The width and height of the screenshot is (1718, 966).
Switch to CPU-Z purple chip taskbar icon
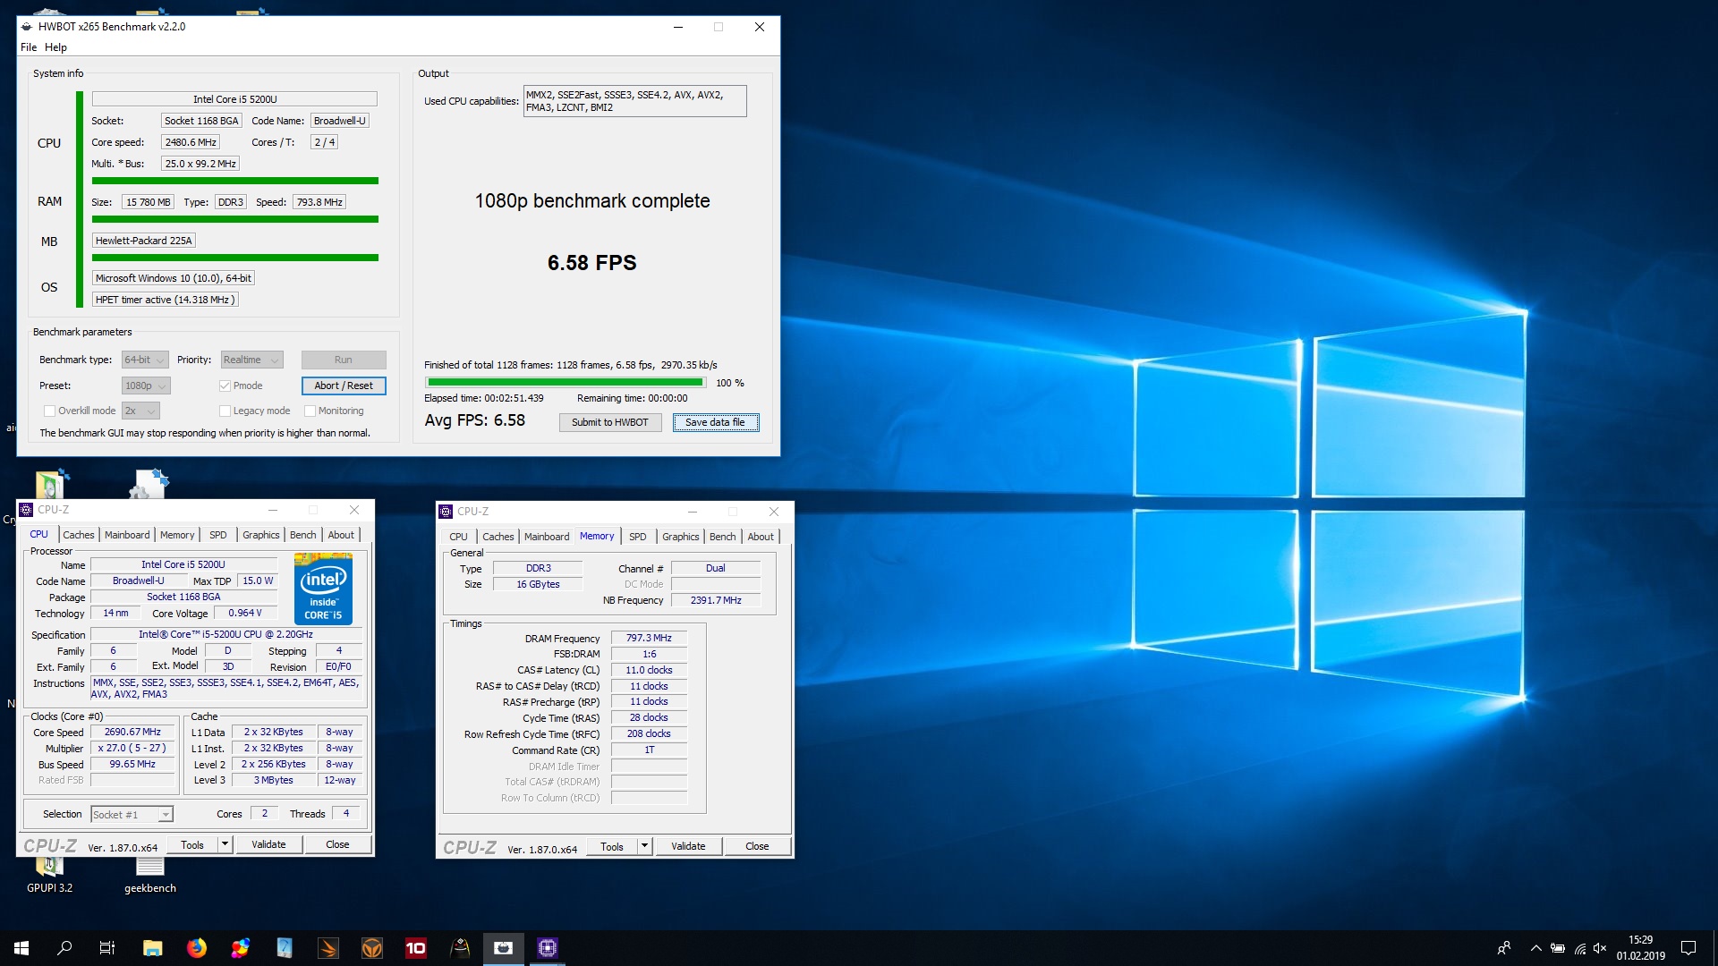(x=547, y=948)
